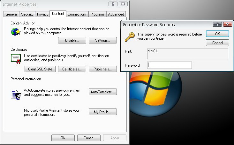Click the Password: label
Image resolution: width=234 pixels, height=145 pixels.
[x=132, y=65]
